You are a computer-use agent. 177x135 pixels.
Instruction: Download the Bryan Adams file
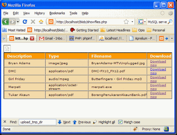[x=158, y=63]
